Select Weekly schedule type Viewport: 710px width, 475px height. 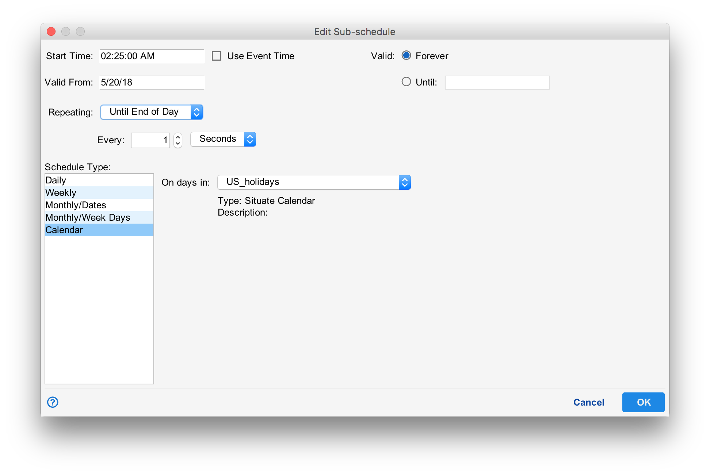(x=99, y=193)
